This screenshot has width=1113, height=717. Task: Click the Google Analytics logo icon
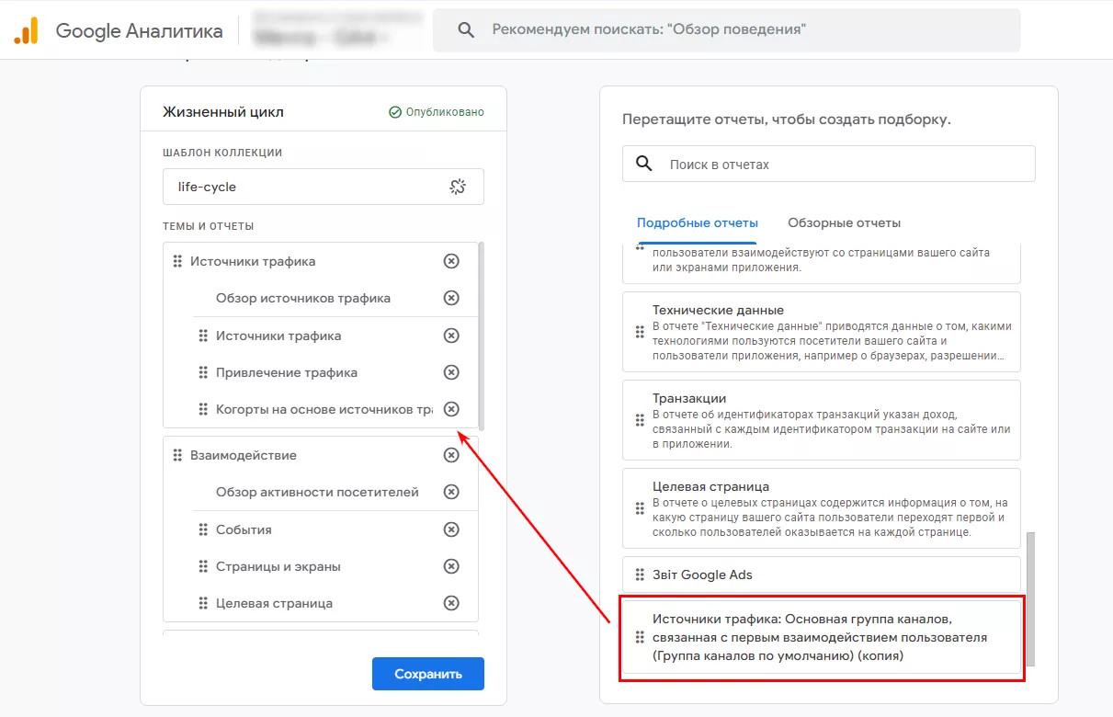pyautogui.click(x=26, y=30)
